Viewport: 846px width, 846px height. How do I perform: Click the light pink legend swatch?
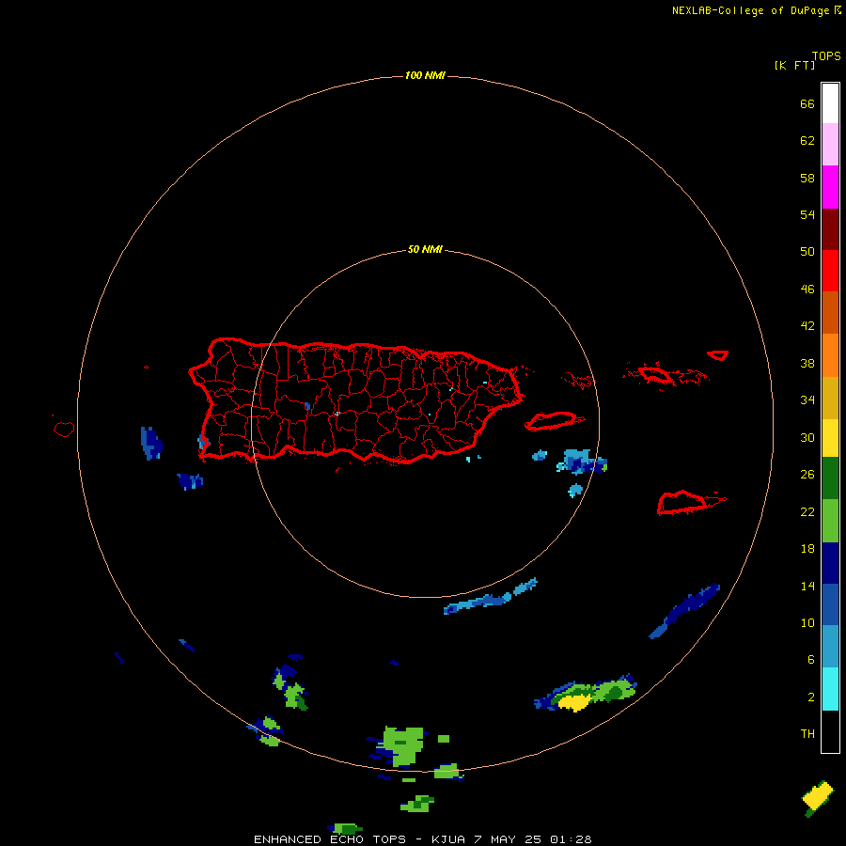pos(830,145)
